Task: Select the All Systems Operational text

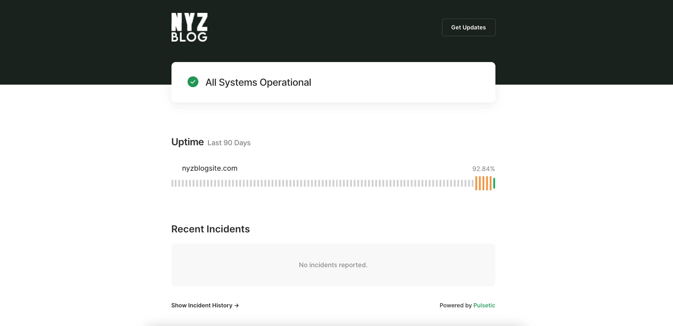Action: click(x=258, y=82)
